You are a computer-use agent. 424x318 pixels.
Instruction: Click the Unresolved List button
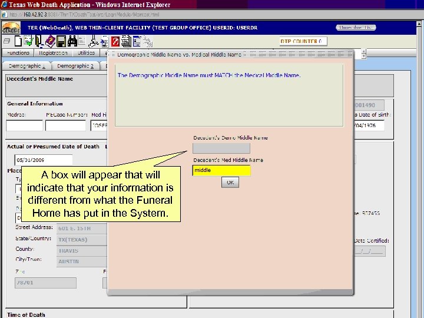[356, 27]
